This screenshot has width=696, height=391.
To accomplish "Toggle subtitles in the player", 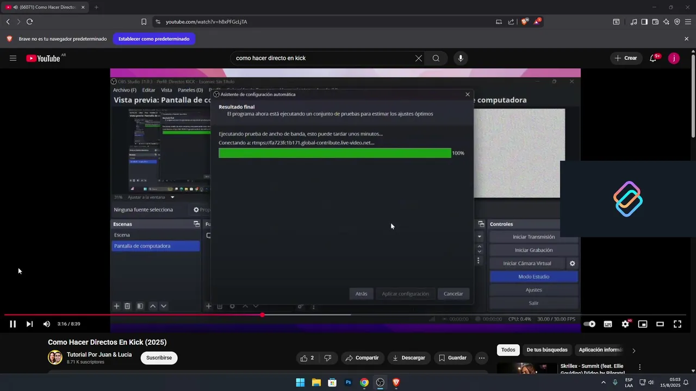I will pos(608,324).
